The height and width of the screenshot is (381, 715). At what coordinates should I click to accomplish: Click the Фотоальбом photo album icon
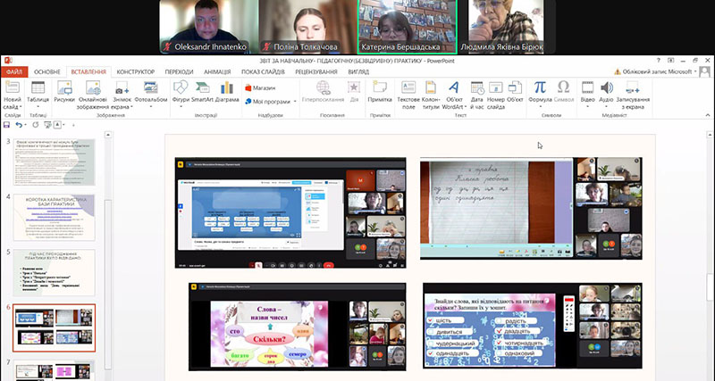pos(150,87)
